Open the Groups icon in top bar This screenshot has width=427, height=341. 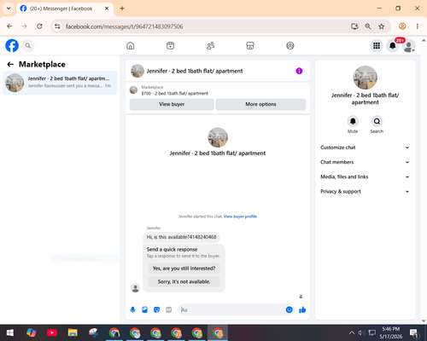tap(290, 45)
